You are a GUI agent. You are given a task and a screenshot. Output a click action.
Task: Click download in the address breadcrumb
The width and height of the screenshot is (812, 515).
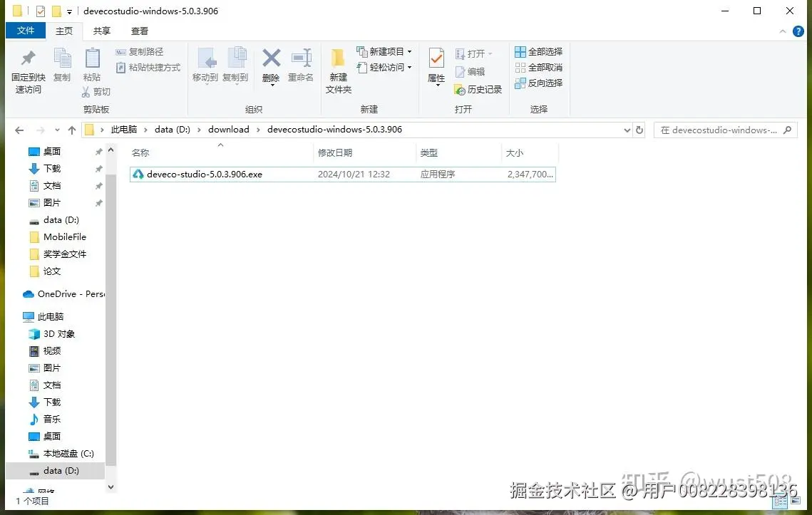[x=228, y=130]
